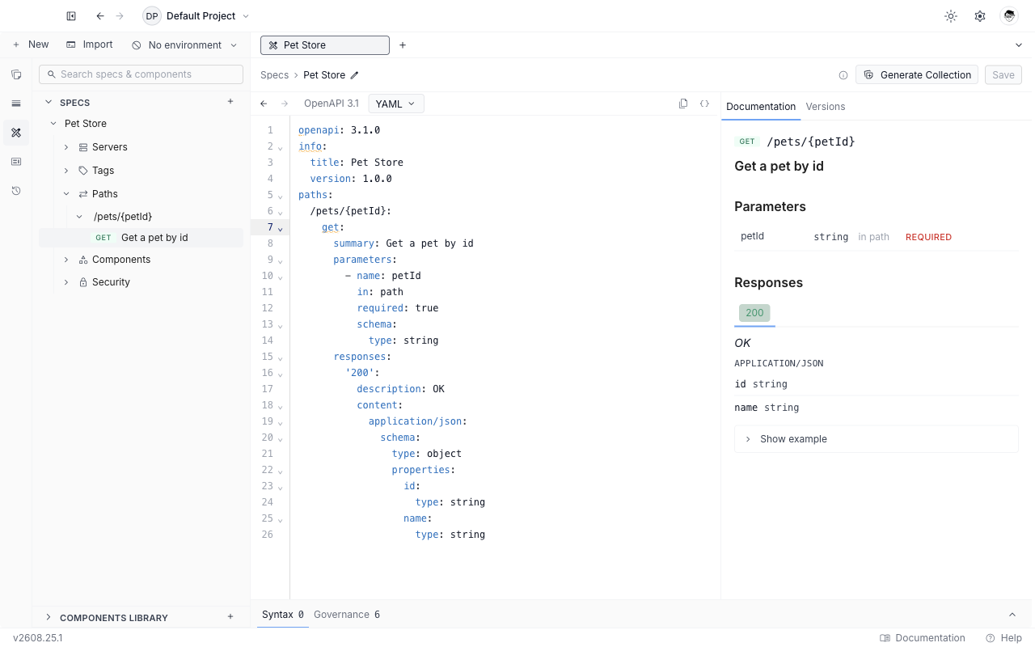Add a new spec with plus icon
Screen dimensions: 1035x647
(230, 102)
